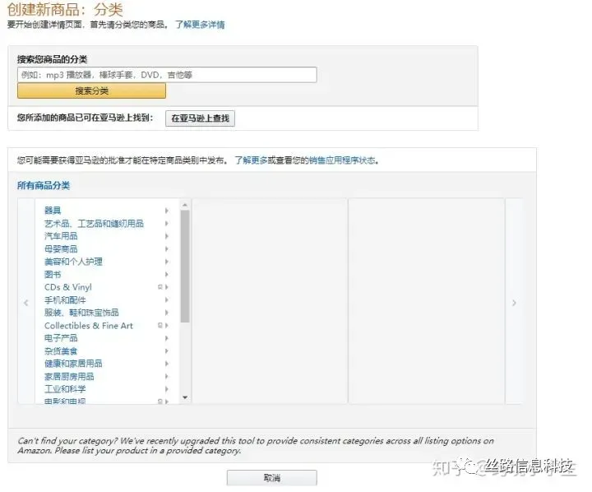The height and width of the screenshot is (492, 592).
Task: Click the category list scrollbar down arrow
Action: click(x=185, y=397)
